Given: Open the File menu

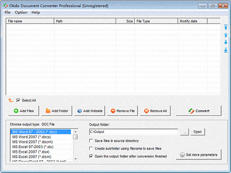Looking at the screenshot, I should [7, 12].
